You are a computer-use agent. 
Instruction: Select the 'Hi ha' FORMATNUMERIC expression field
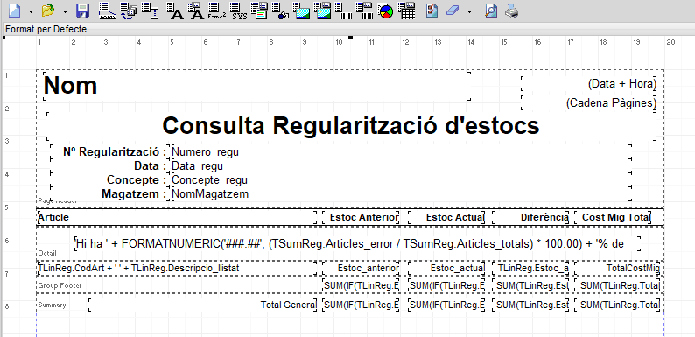[358, 243]
